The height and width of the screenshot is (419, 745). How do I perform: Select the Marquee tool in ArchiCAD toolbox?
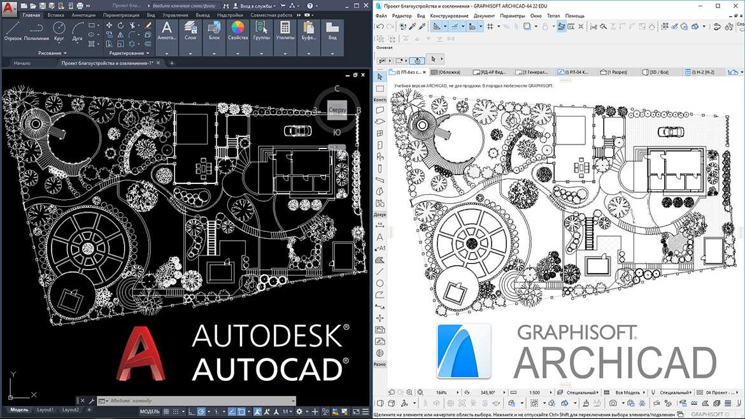tap(380, 89)
